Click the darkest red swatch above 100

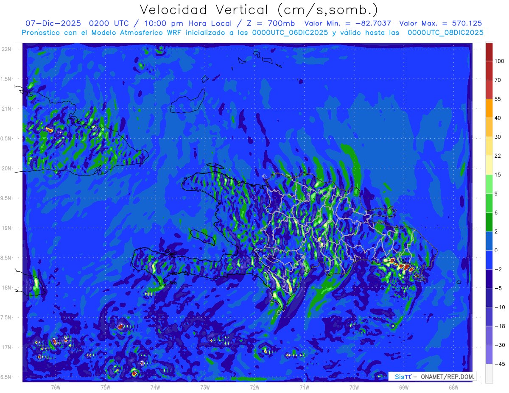coord(489,52)
